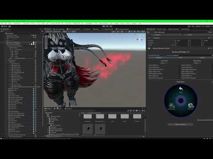This screenshot has height=159, width=213.
Task: Open the GameObject menu in the menu bar
Action: (17, 23)
